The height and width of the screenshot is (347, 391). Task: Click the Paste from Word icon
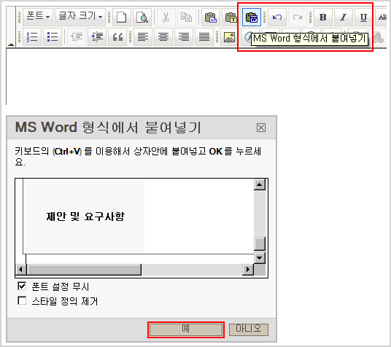click(x=252, y=17)
